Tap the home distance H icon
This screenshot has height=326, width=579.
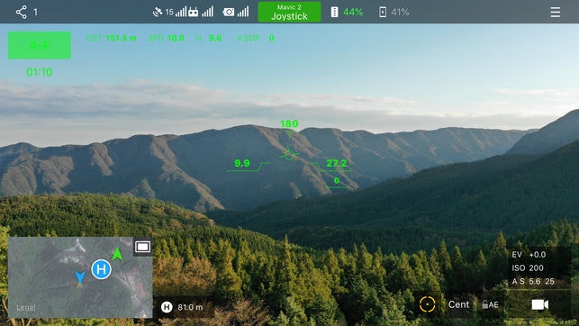tap(167, 307)
